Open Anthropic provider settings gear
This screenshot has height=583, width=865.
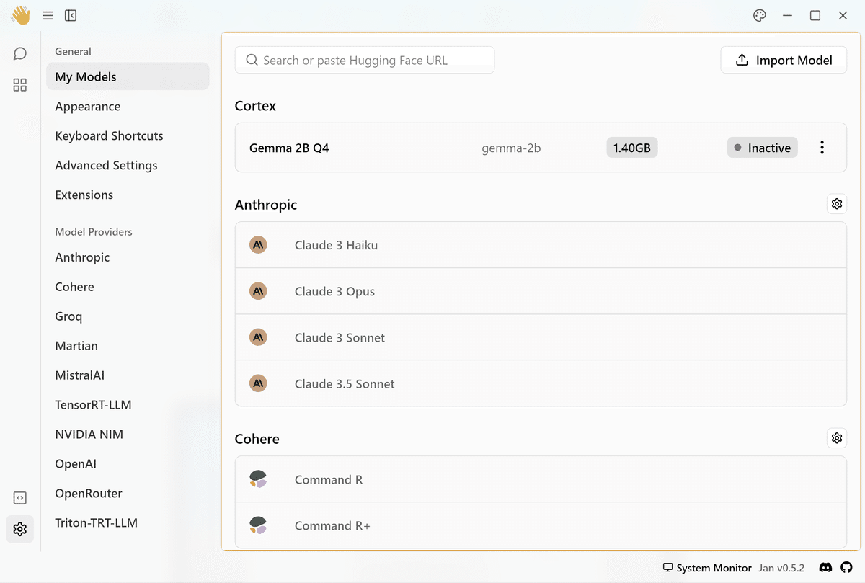(836, 204)
